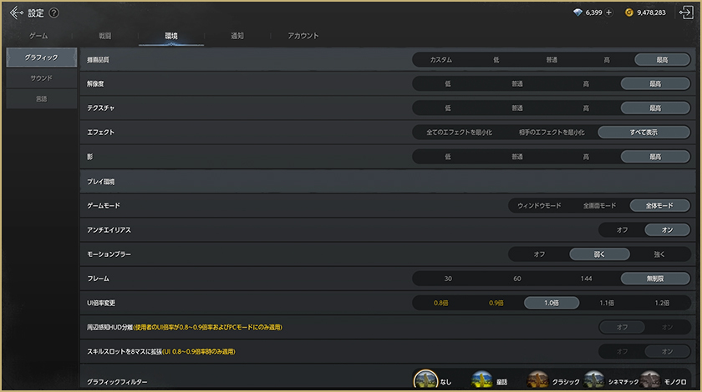Select the 童話 graphic filter icon

pos(482,381)
